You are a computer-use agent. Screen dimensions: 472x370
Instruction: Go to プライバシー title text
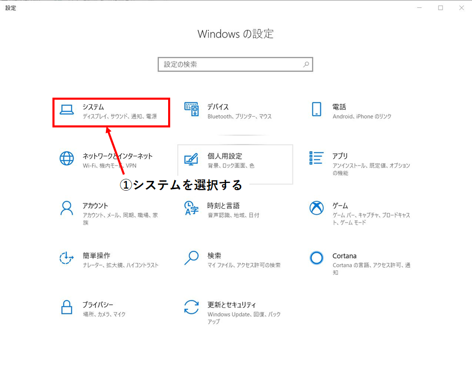(98, 305)
